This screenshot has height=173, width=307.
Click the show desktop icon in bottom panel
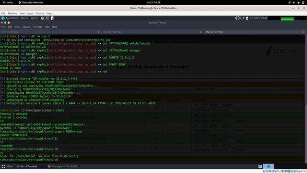pos(260,166)
